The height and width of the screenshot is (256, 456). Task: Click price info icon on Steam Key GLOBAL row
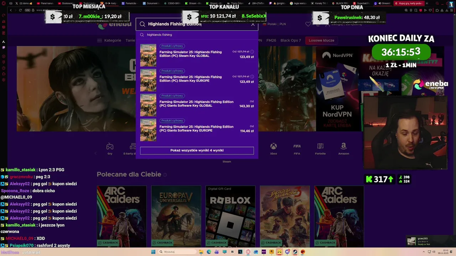point(252,52)
